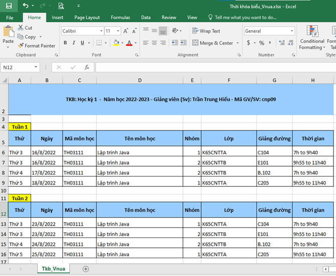Open Conditional Formatting menu
This screenshot has height=276, width=336.
pos(312,37)
